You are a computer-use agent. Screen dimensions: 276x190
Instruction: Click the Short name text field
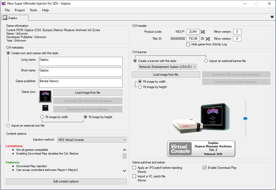[81, 72]
